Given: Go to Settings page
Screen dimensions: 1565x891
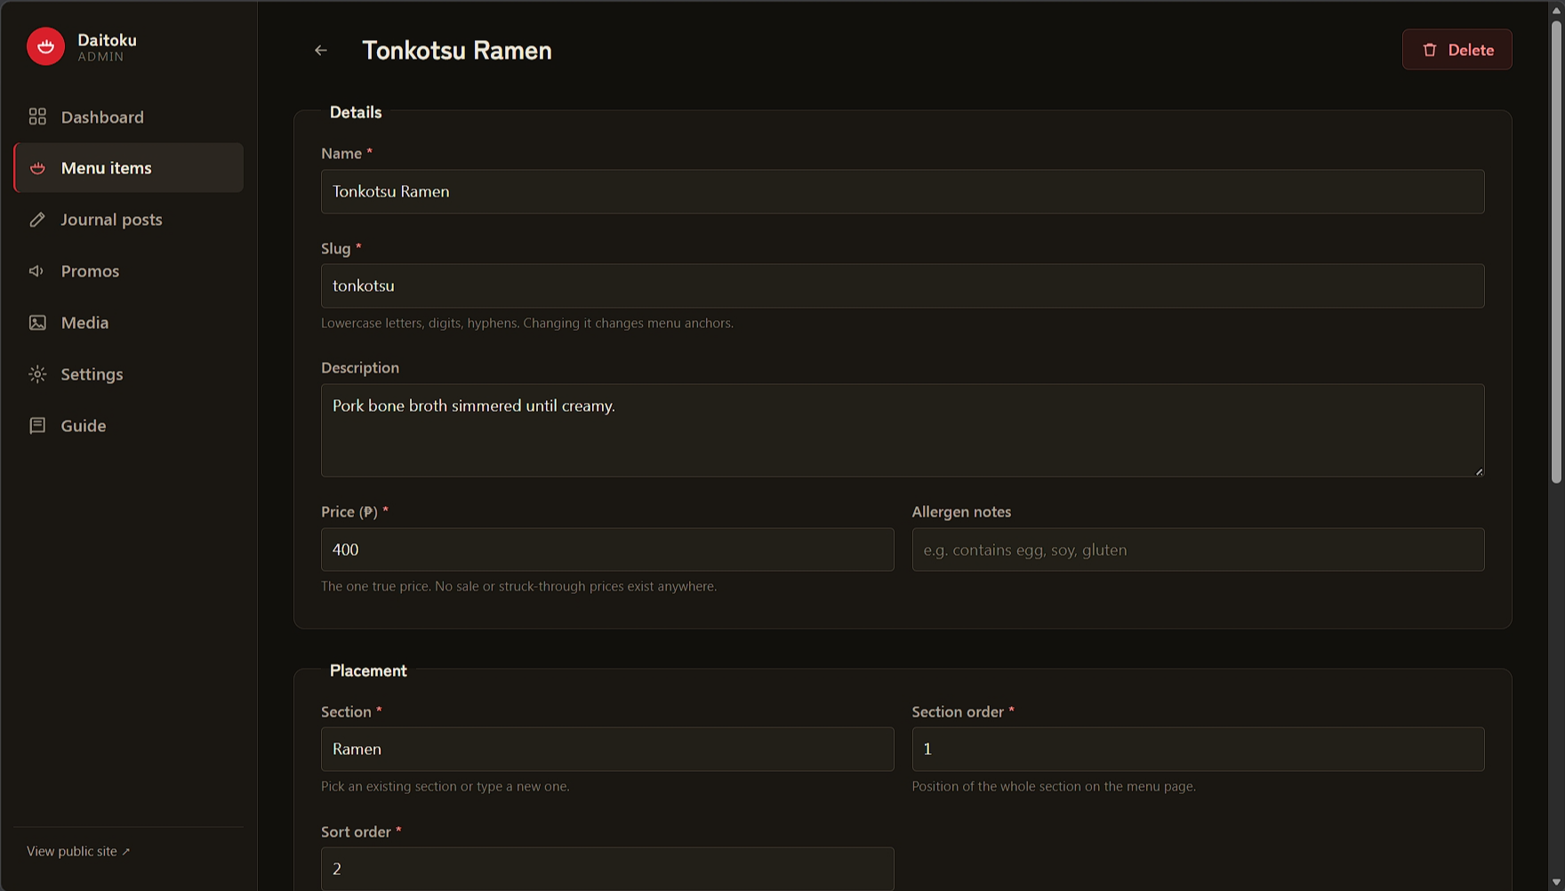Looking at the screenshot, I should click(129, 374).
